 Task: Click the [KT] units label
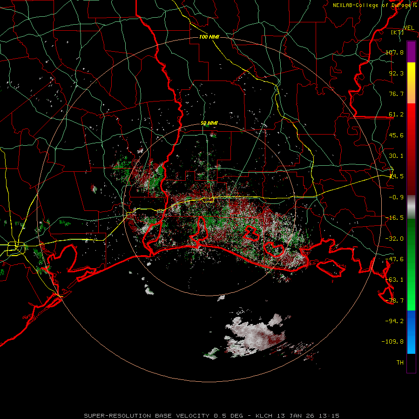point(398,32)
